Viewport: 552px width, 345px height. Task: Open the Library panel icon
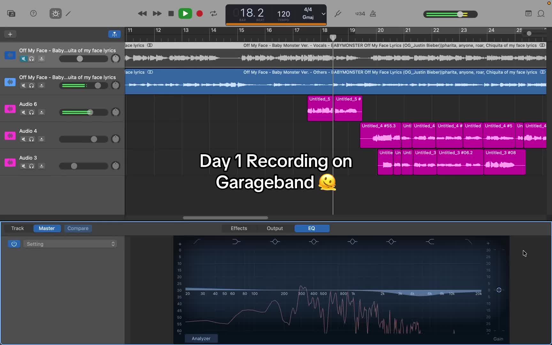click(11, 13)
